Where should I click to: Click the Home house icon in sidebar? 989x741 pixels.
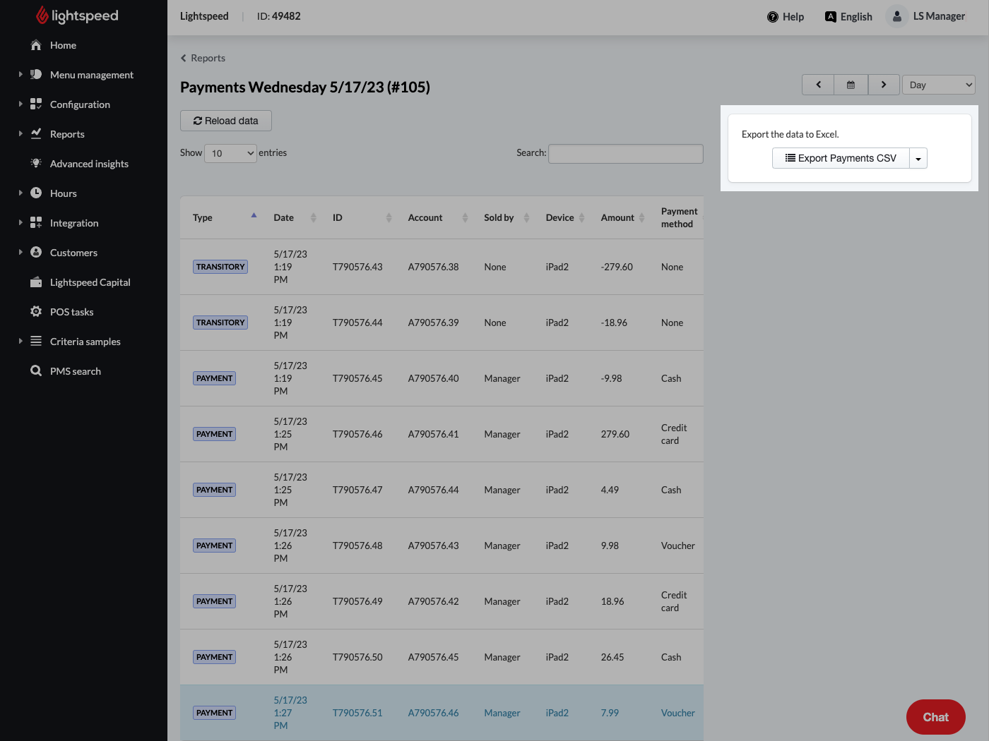point(36,45)
